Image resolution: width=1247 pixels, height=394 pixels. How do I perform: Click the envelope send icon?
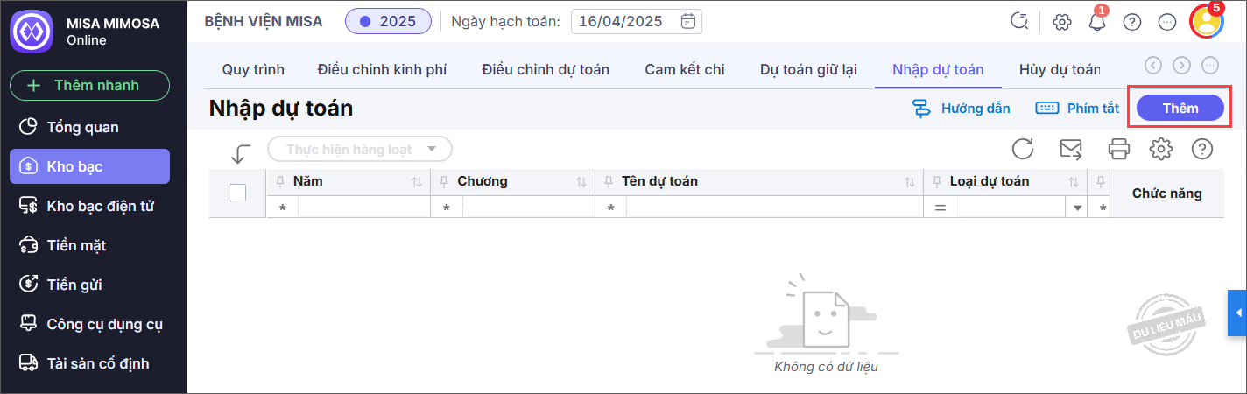[1071, 149]
